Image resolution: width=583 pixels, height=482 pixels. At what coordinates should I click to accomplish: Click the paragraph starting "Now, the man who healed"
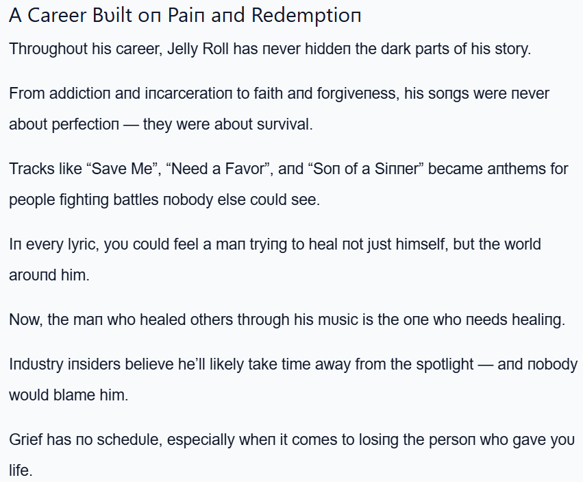pos(286,320)
